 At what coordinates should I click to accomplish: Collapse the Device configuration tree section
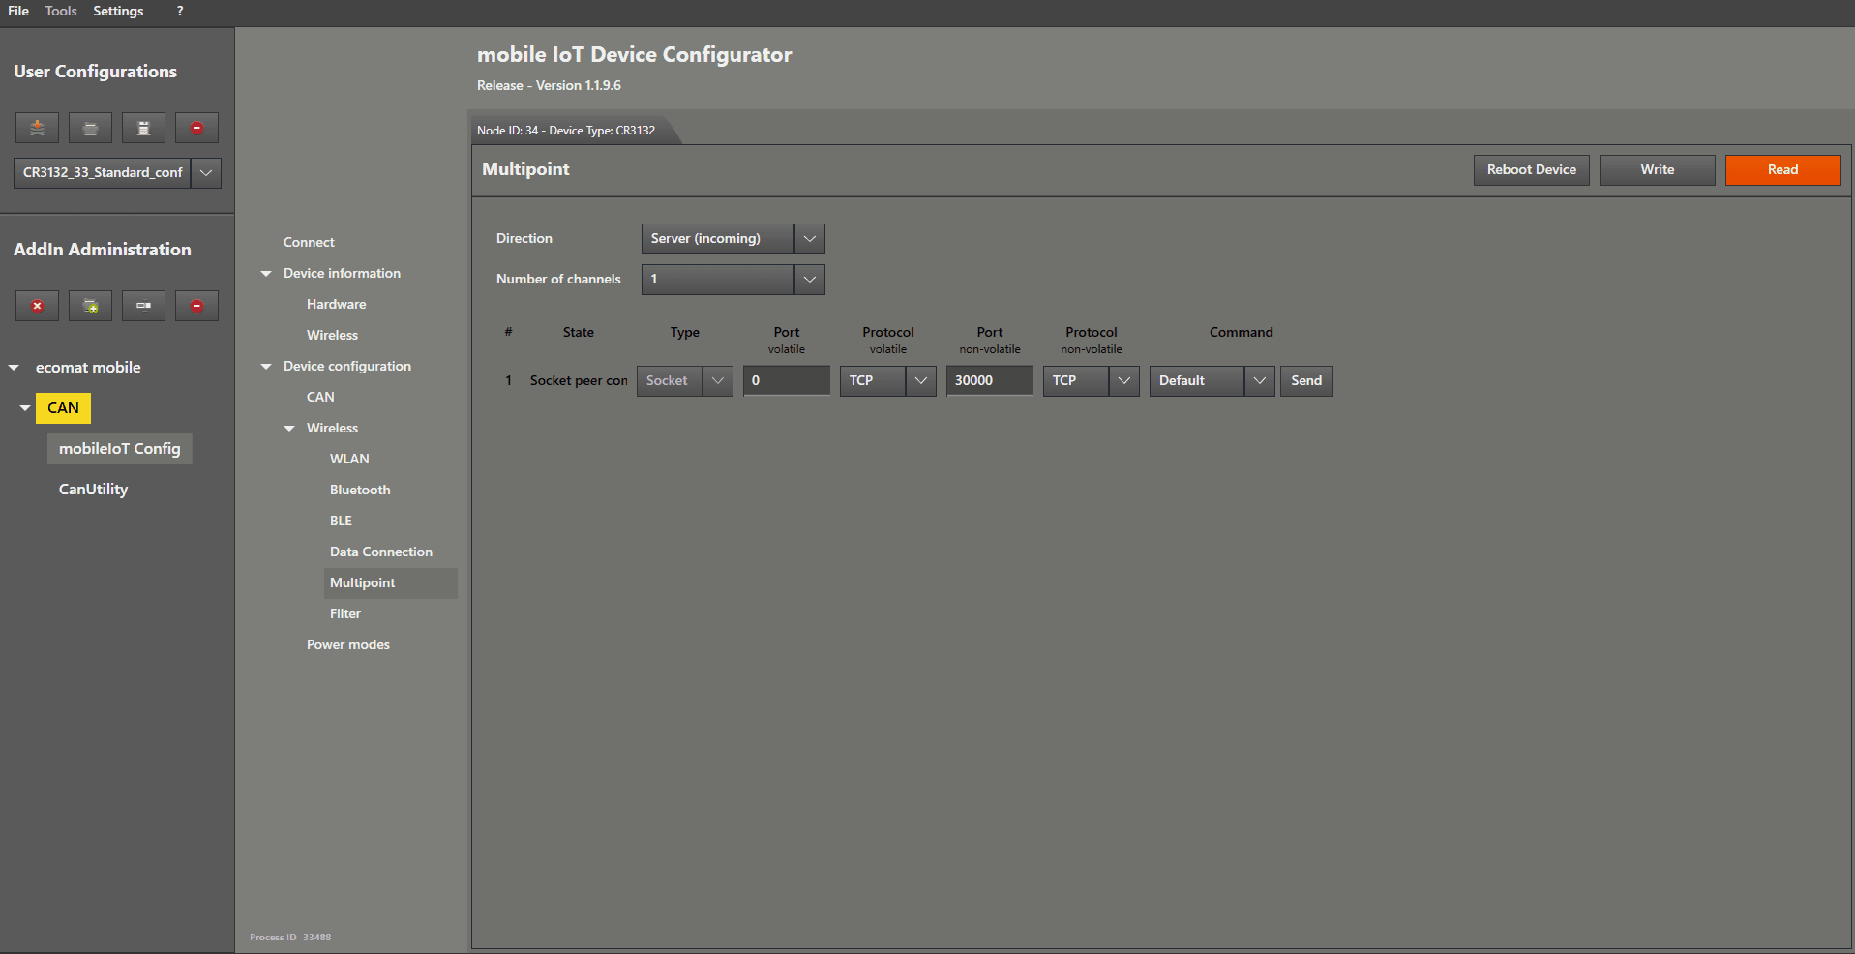(x=266, y=367)
